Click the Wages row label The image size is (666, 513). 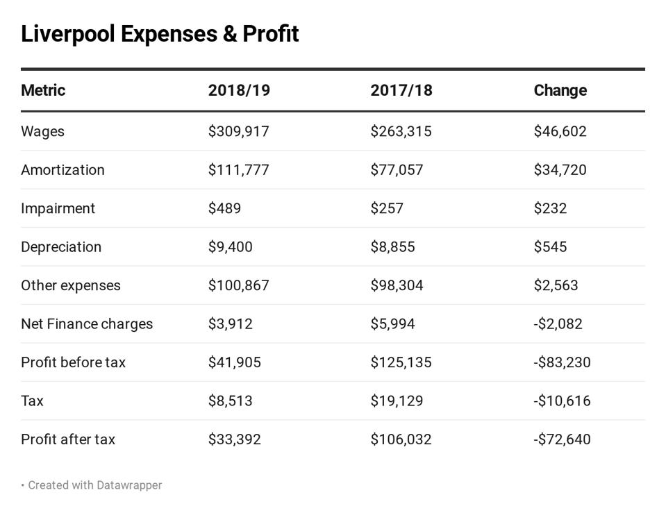point(42,131)
